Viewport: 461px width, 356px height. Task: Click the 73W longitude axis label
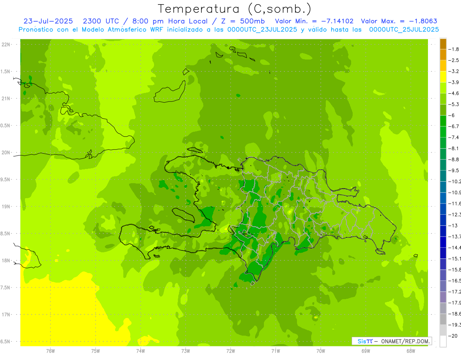tap(186, 351)
